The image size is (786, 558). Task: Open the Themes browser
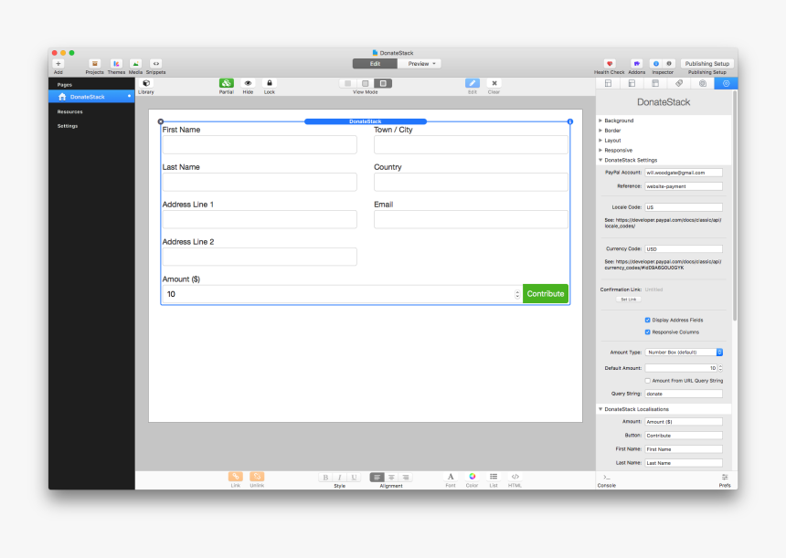pos(117,64)
